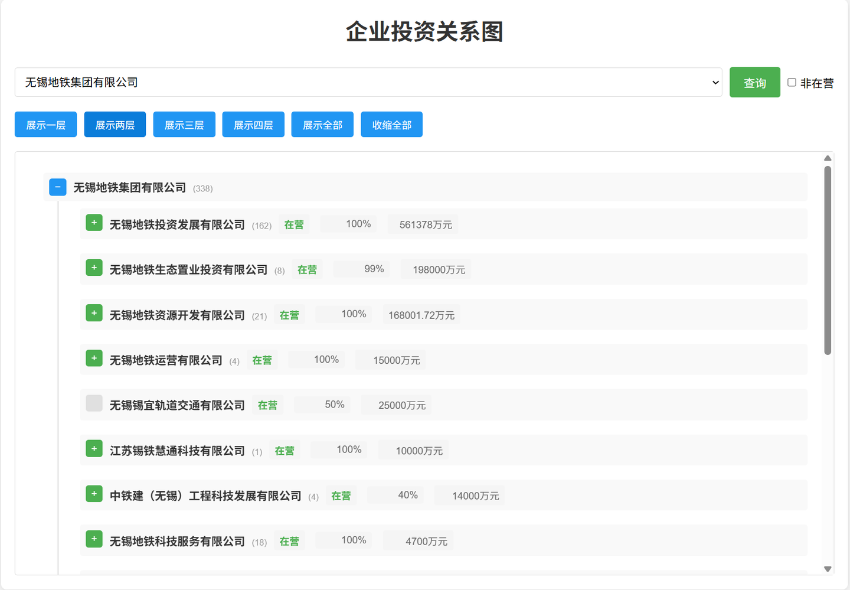
Task: Click 在营 status of 无锡锡宜轨道交通有限公司
Action: click(x=267, y=406)
